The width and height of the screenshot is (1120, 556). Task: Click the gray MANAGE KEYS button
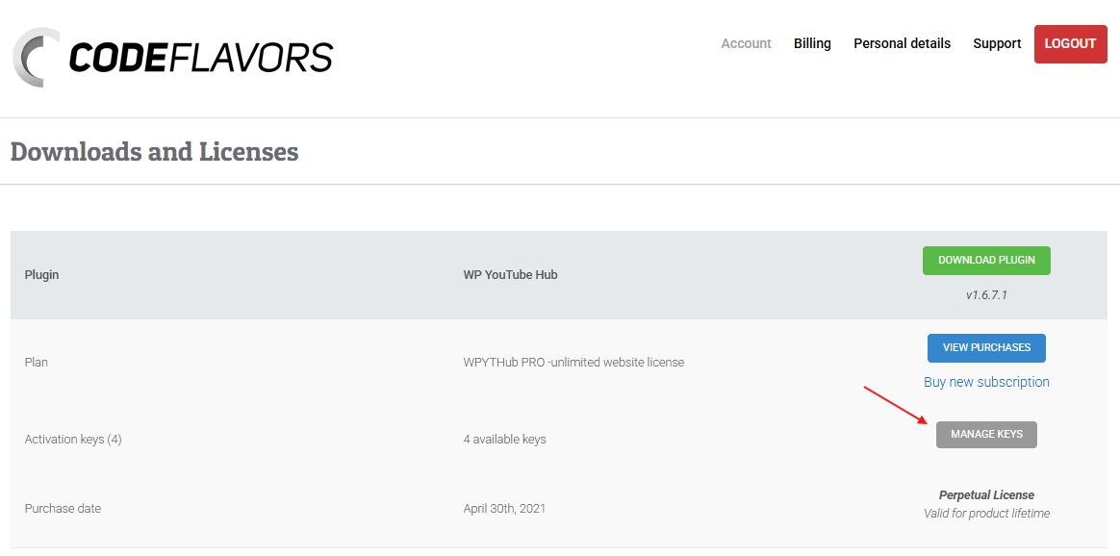pyautogui.click(x=986, y=435)
